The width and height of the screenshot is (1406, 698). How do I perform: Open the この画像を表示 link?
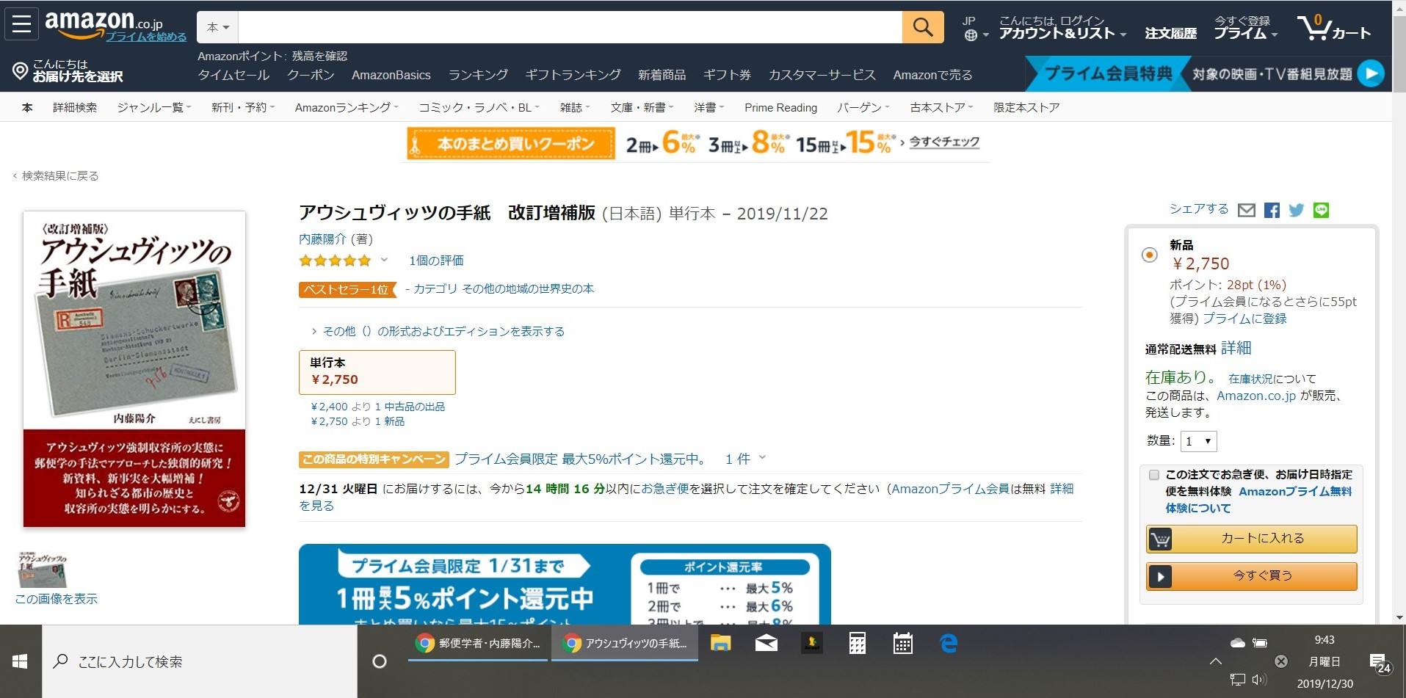click(x=57, y=599)
